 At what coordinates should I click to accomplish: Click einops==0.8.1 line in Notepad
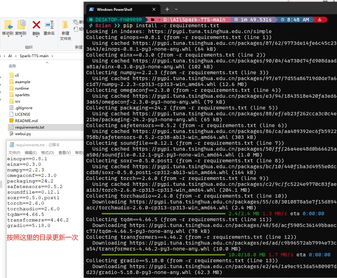pyautogui.click(x=27, y=159)
